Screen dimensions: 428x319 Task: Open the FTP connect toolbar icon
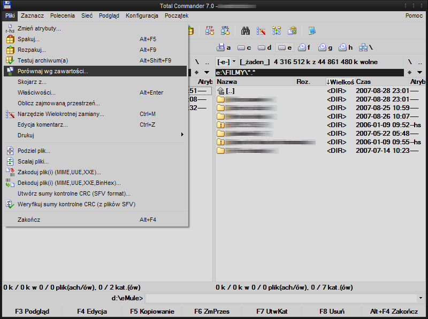pyautogui.click(x=210, y=30)
